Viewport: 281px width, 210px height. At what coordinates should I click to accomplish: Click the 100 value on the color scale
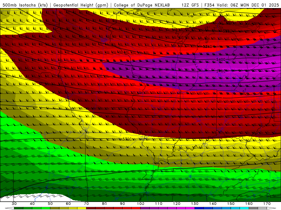[x=141, y=204]
